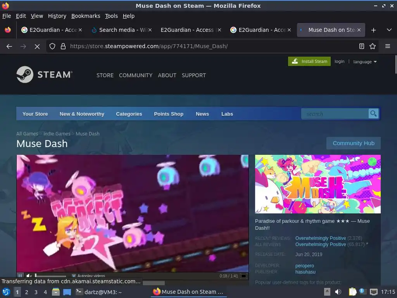Open the History menu
This screenshot has height=298, width=397.
click(x=57, y=16)
